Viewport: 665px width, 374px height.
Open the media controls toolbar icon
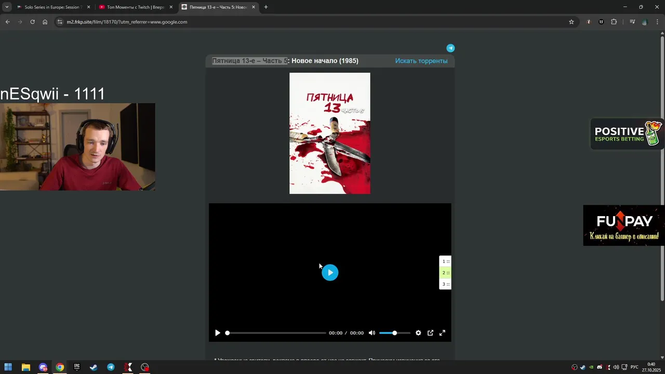tap(632, 22)
